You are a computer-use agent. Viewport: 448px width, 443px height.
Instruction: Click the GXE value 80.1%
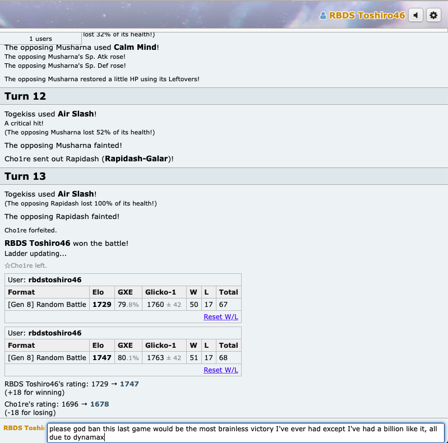click(128, 358)
